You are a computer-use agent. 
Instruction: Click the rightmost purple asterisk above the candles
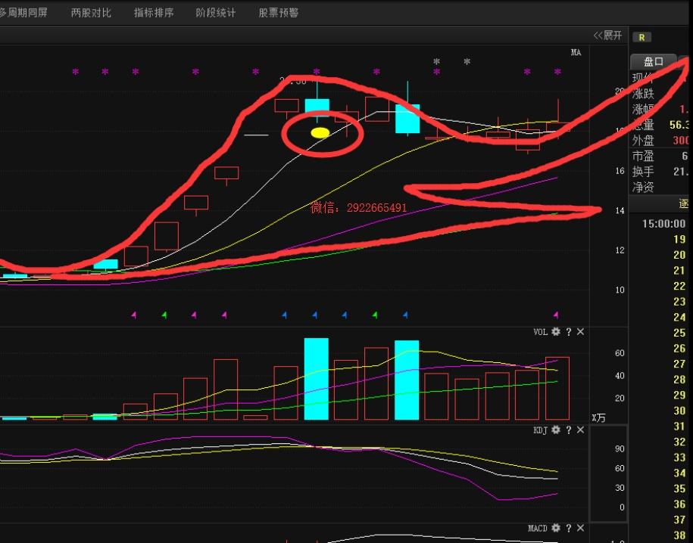557,72
